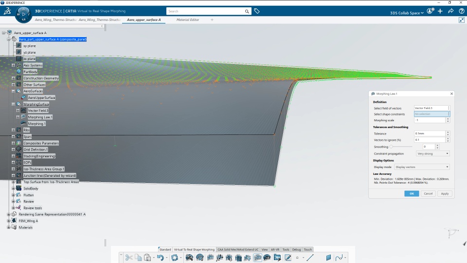Click the Cut scissors icon in bottom toolbar
The width and height of the screenshot is (467, 263).
(x=129, y=257)
